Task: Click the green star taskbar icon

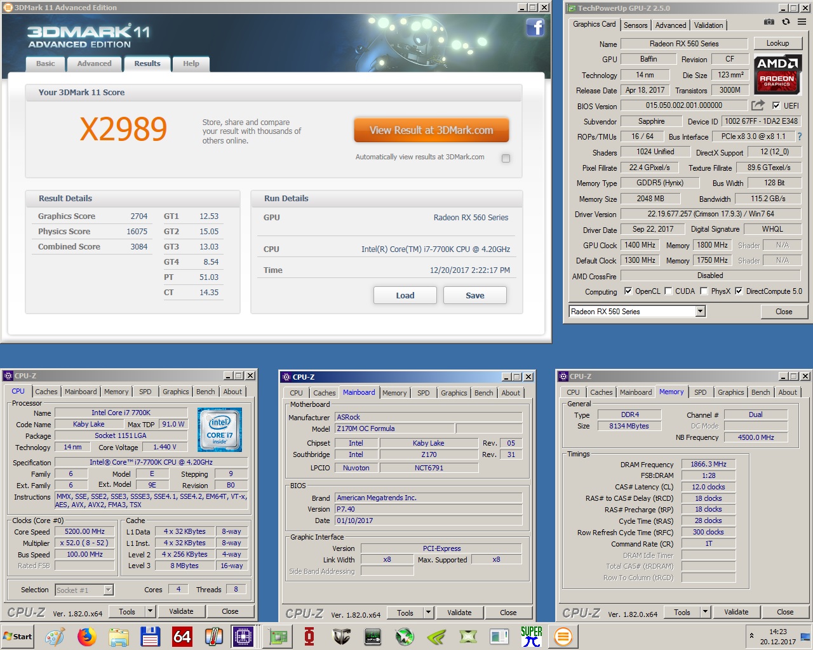Action: point(405,636)
